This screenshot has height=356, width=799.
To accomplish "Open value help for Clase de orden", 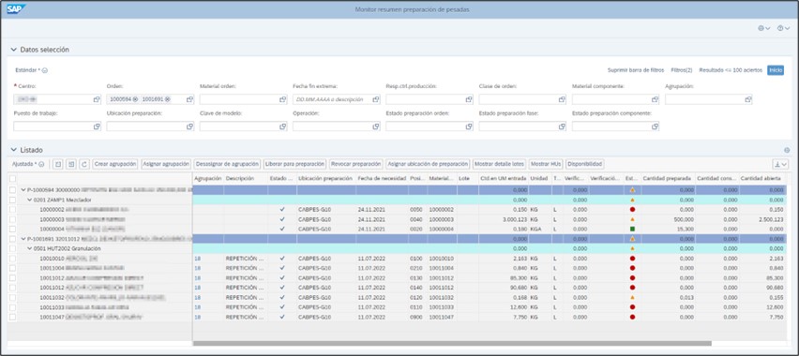I will click(562, 99).
